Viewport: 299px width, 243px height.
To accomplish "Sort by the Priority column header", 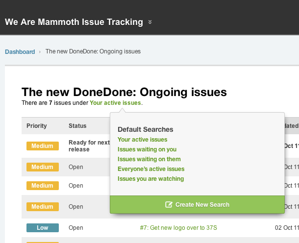I will (x=37, y=126).
